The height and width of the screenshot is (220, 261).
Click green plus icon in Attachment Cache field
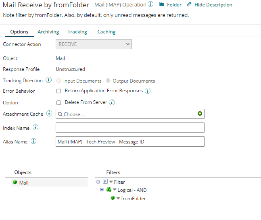coord(200,114)
